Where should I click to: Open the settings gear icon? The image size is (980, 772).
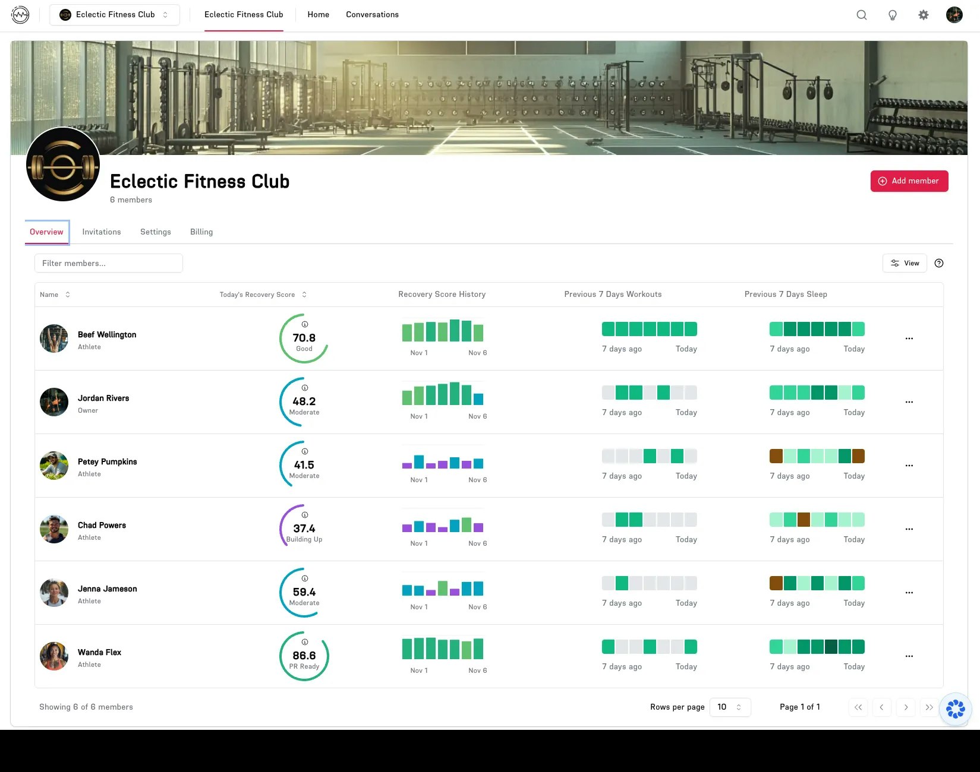coord(923,15)
